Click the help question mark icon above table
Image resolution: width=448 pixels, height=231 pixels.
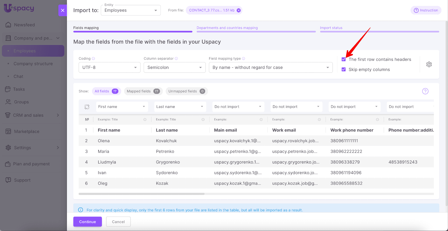tap(425, 91)
